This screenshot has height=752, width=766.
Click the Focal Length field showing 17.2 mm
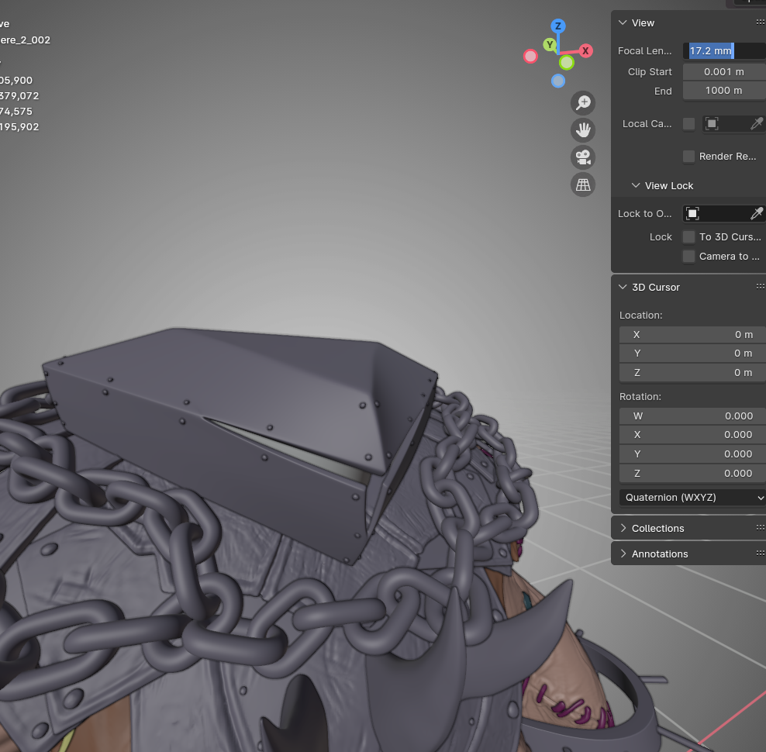pyautogui.click(x=724, y=51)
